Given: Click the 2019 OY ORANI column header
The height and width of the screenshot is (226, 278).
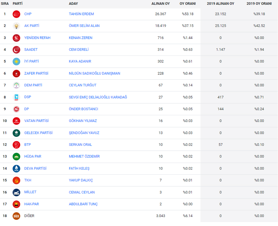Looking at the screenshot, I should click(259, 4).
